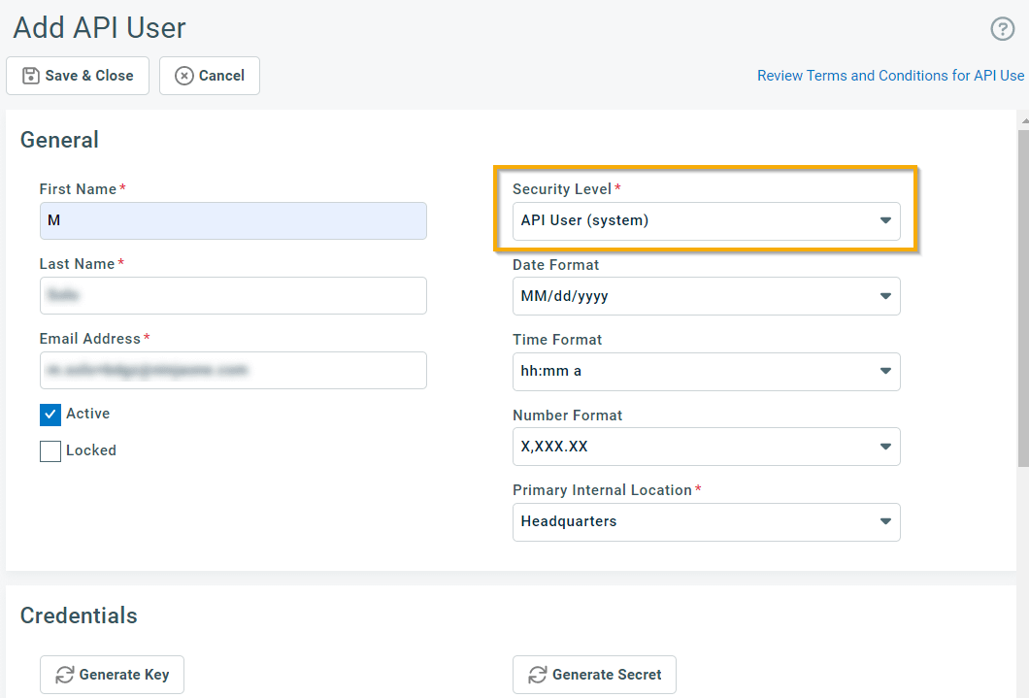Click the refresh icon on Generate Secret
This screenshot has width=1029, height=698.
pyautogui.click(x=536, y=675)
